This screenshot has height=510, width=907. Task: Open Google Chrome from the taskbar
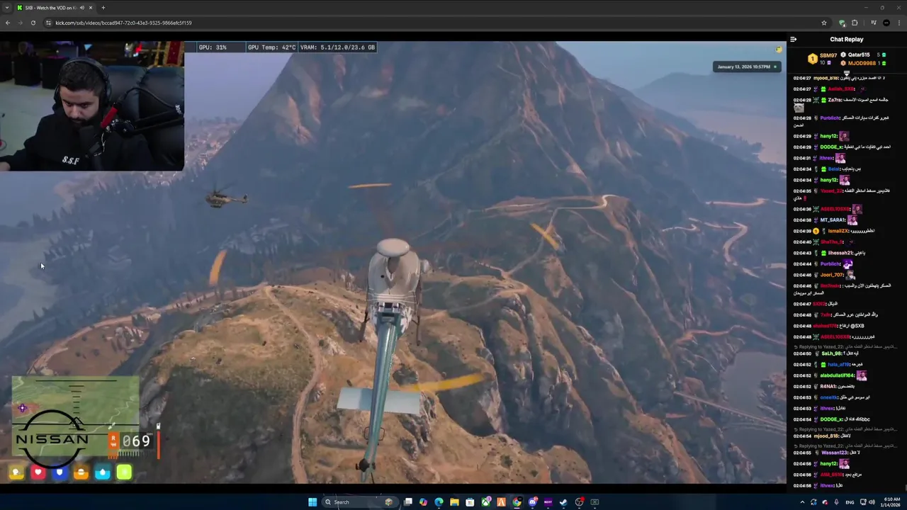(517, 502)
